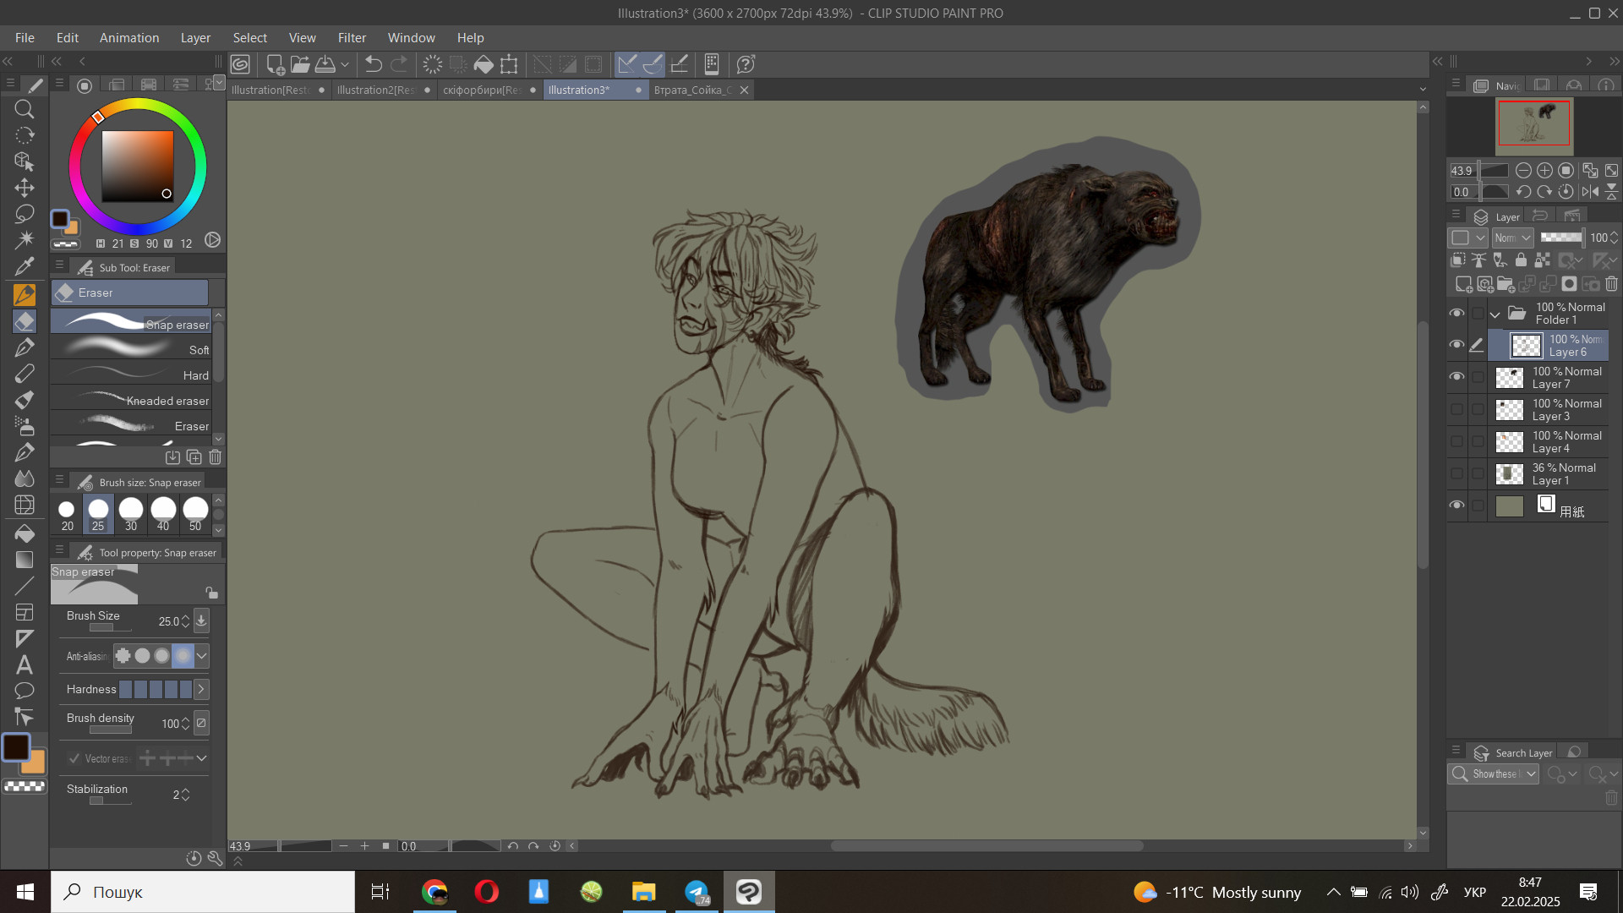The height and width of the screenshot is (913, 1623).
Task: Click the zoom out minus icon in Navigator
Action: (x=1523, y=170)
